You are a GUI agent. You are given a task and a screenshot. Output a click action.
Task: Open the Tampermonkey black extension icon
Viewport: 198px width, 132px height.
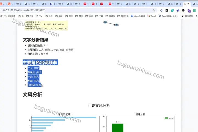[x=183, y=10]
